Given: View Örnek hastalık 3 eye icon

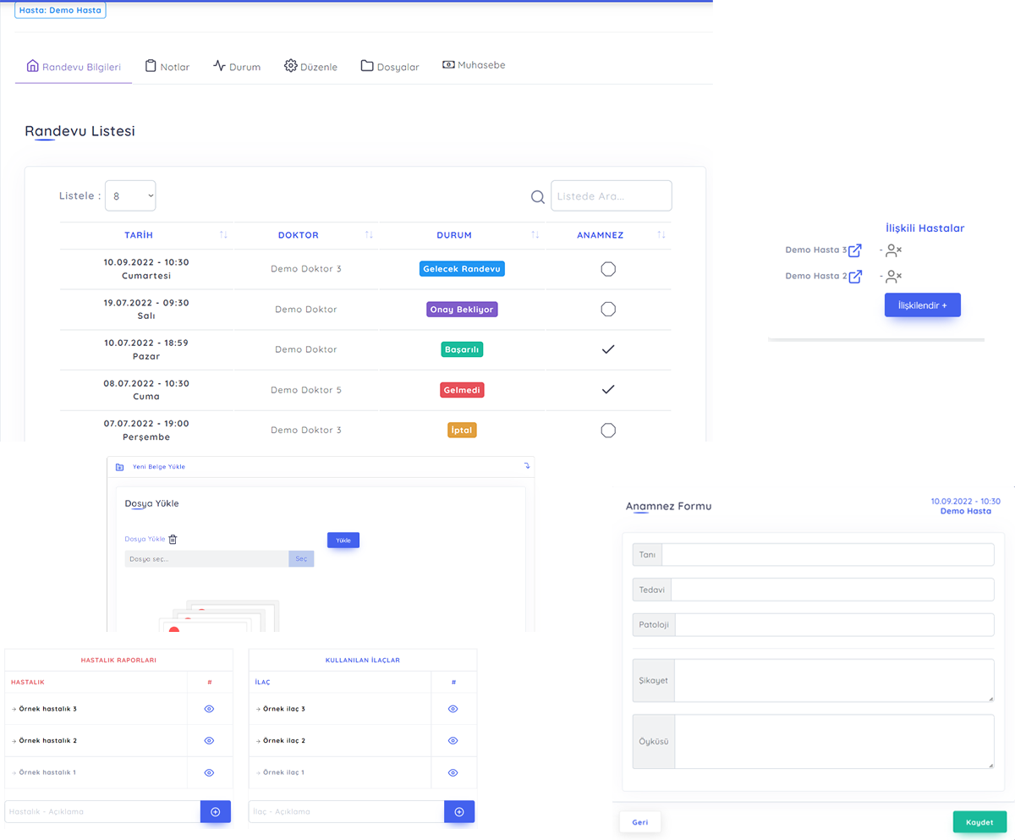Looking at the screenshot, I should pos(209,709).
